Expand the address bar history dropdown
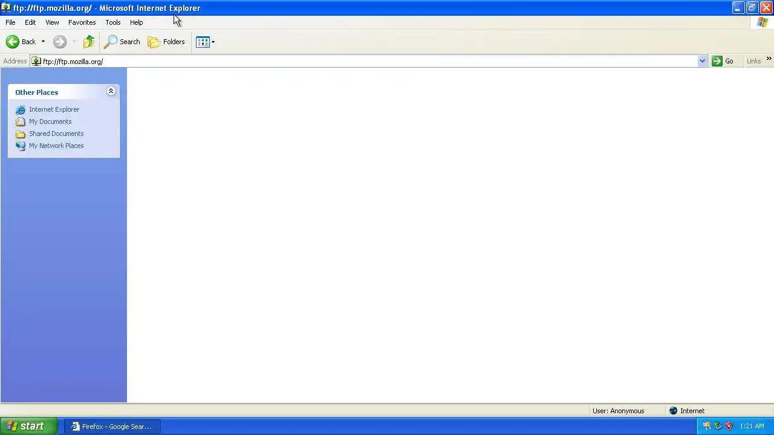The image size is (774, 435). (702, 61)
